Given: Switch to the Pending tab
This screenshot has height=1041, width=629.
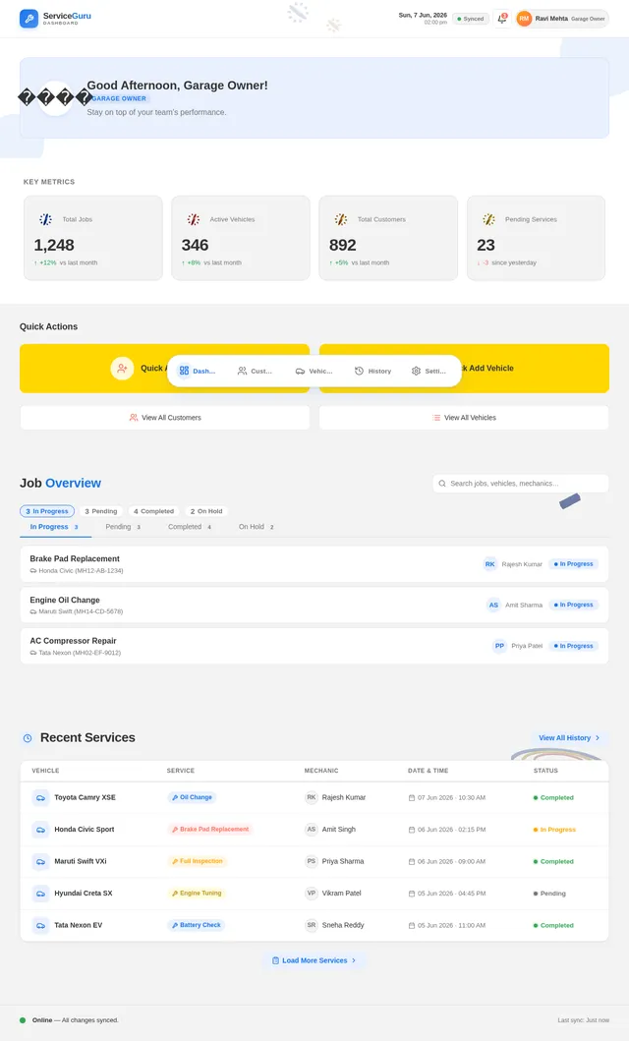Looking at the screenshot, I should 123,527.
